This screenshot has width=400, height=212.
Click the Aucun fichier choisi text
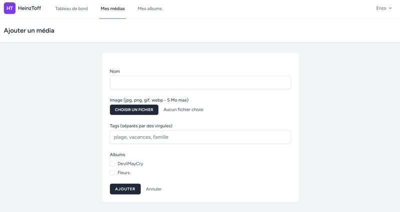point(183,110)
